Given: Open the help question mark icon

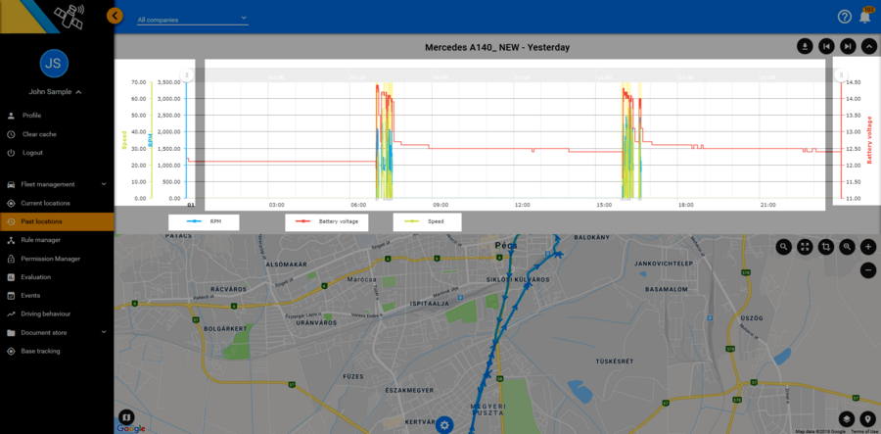Looking at the screenshot, I should click(x=844, y=17).
